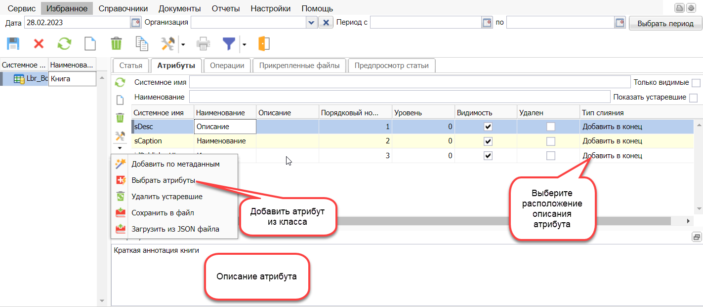
Task: Uncheck 'Видимость' for the sDesc row
Action: [x=488, y=127]
